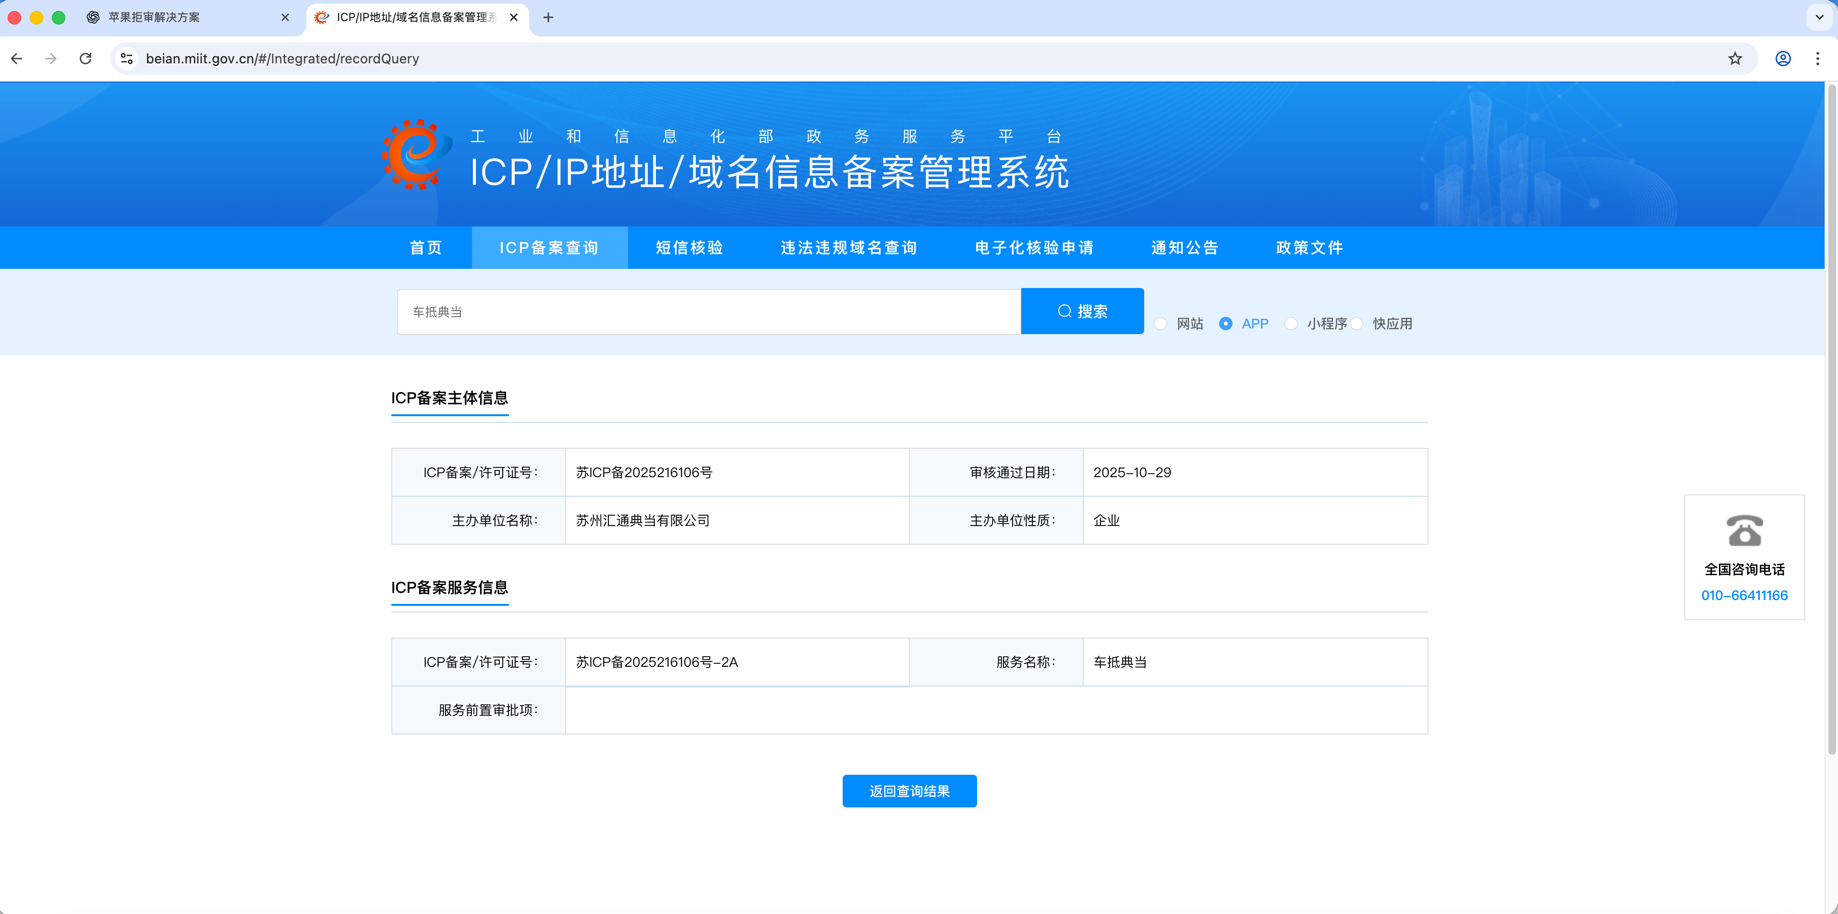This screenshot has height=914, width=1838.
Task: Click the browser back arrow icon
Action: (16, 59)
